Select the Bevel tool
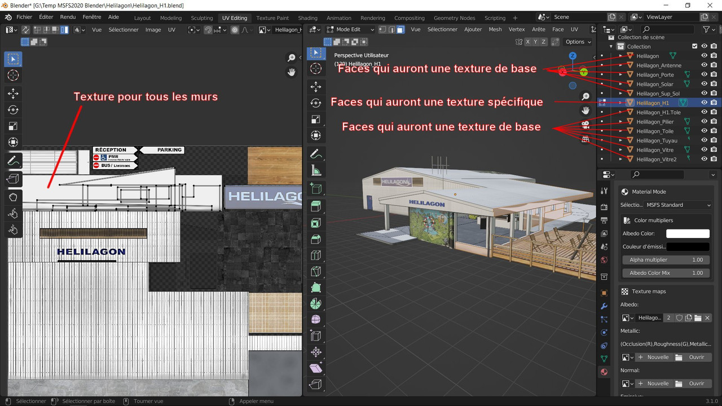Viewport: 722px width, 406px height. pyautogui.click(x=316, y=239)
